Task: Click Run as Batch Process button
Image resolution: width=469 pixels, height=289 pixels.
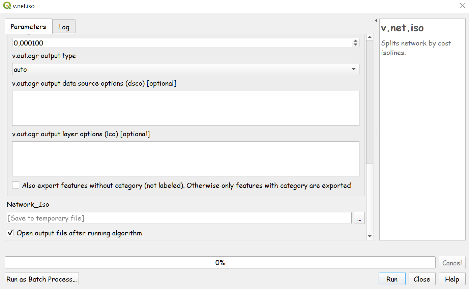Action: point(42,279)
